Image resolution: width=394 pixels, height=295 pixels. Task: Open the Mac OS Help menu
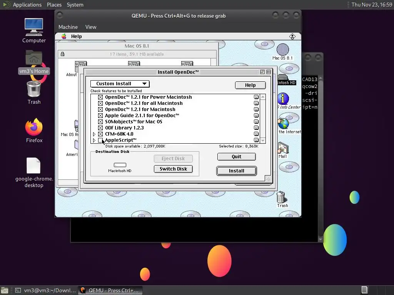click(77, 36)
